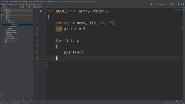Open Gradle tool window on right stripe

click(184, 9)
